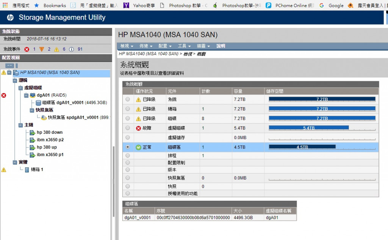Click the serial number cell 00c0ff2704630000b08d6a5701000000

click(x=193, y=218)
